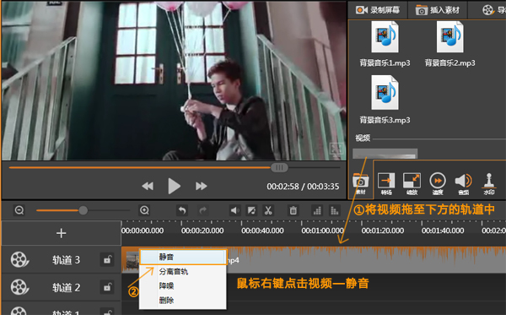Viewport: 506px width, 315px height.
Task: Choose 静音 in the context menu
Action: (183, 258)
